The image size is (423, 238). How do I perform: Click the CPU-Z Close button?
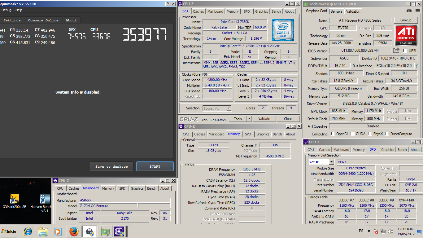(x=288, y=119)
